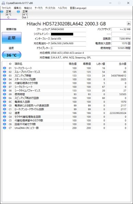Select the リードエラーレート row name
The image size is (133, 204).
point(23,68)
